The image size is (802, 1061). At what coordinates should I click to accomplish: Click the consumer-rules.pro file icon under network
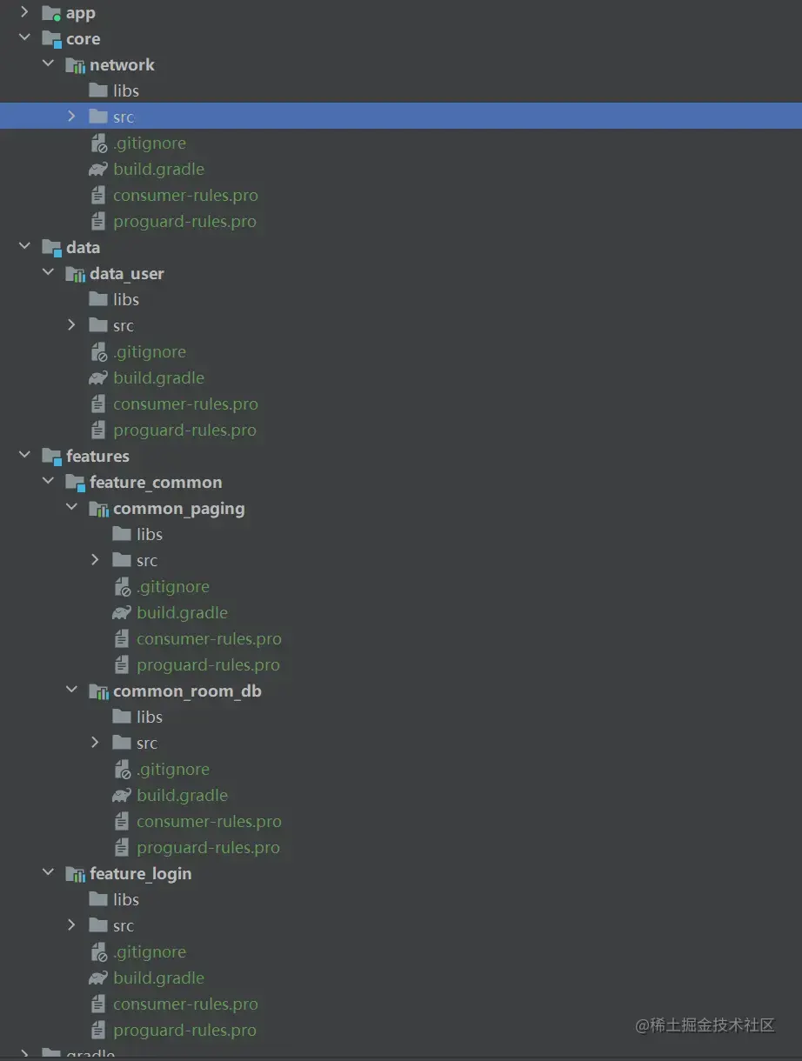(98, 196)
